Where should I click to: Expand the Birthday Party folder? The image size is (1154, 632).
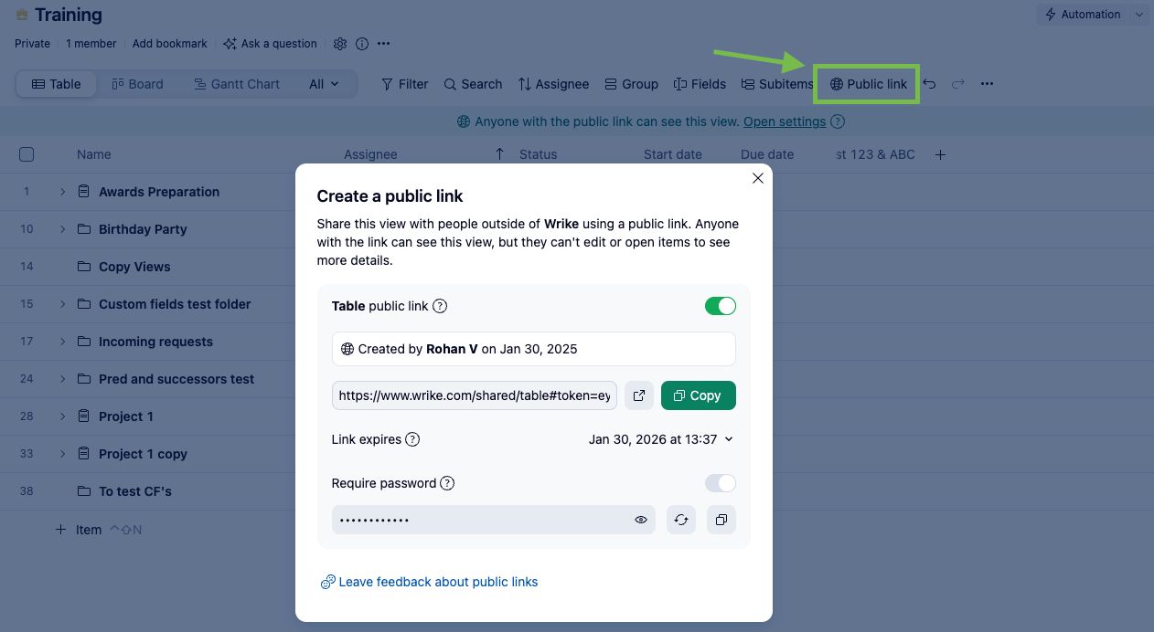coord(63,229)
